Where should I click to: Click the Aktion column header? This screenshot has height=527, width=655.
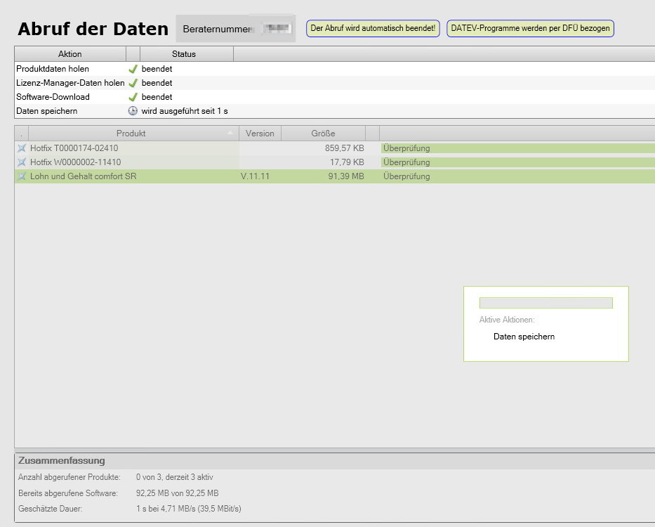click(70, 54)
